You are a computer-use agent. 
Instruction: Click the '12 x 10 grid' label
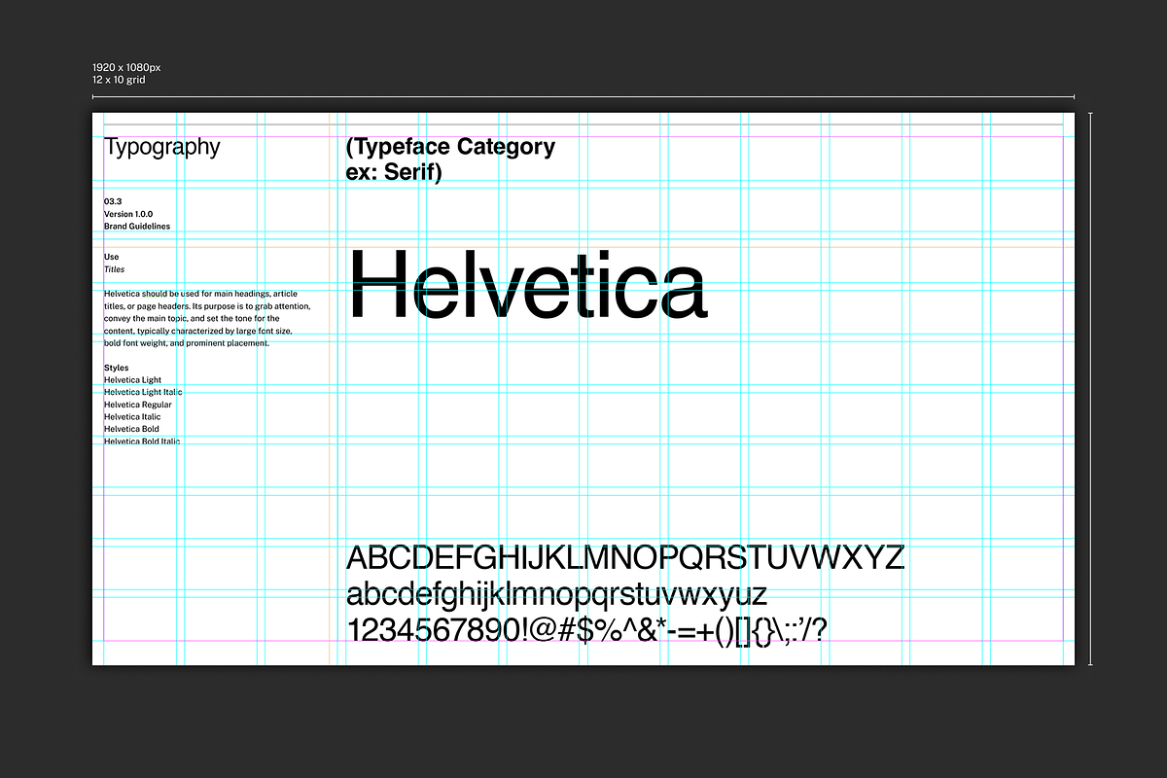119,80
